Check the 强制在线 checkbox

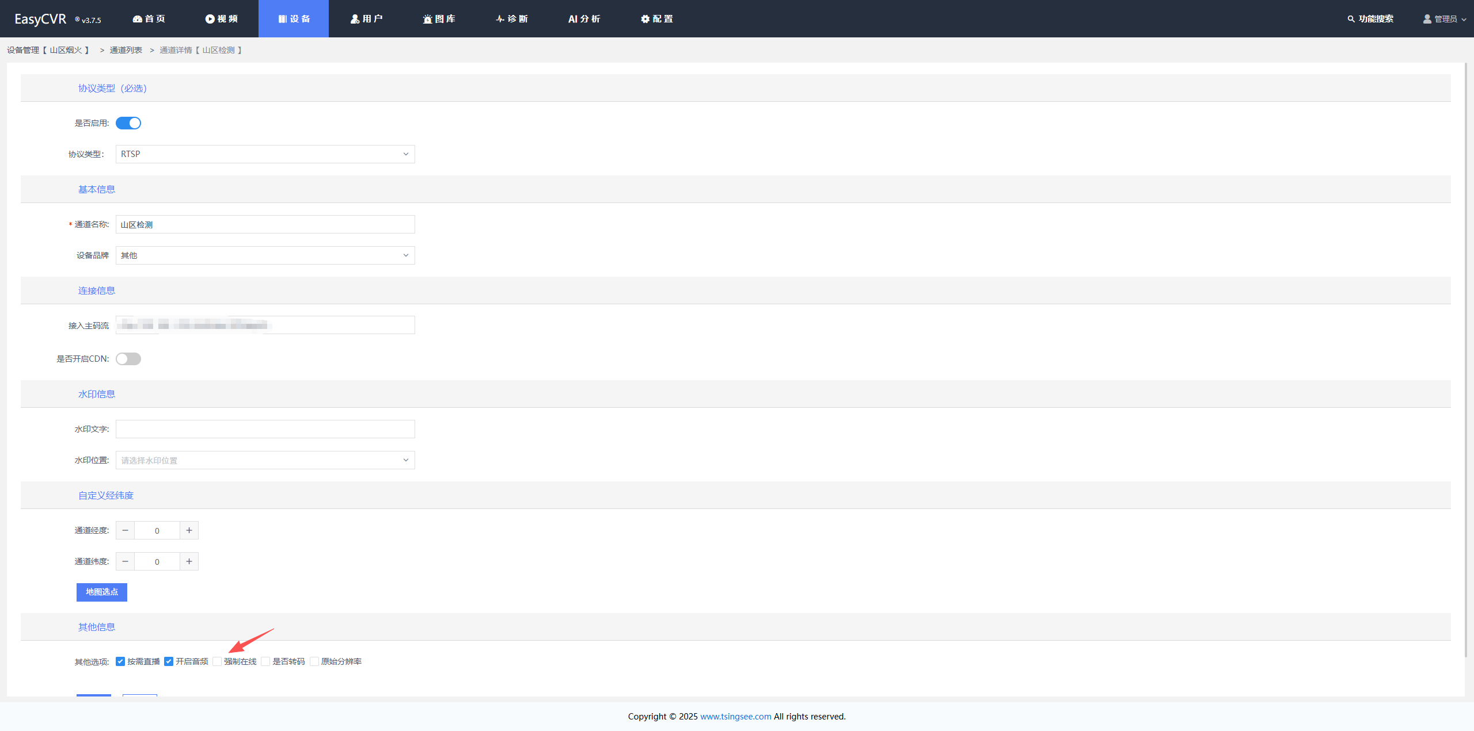click(217, 661)
